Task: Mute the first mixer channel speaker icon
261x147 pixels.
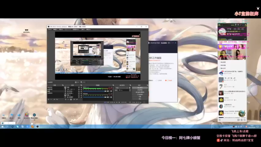Action: pos(108,91)
